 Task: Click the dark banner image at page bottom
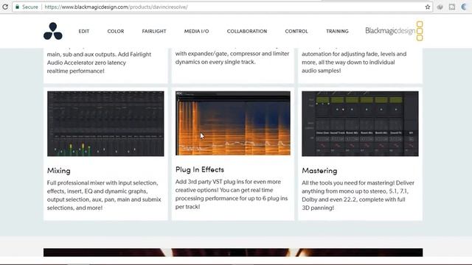pyautogui.click(x=233, y=252)
